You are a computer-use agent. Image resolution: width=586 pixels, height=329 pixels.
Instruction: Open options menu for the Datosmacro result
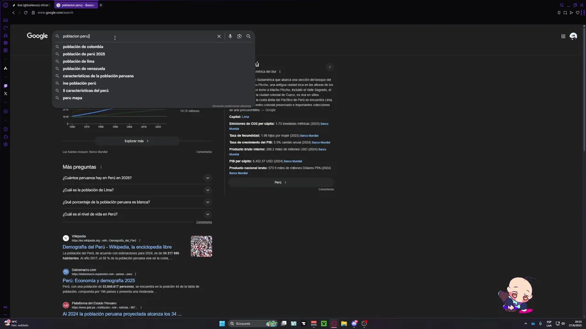(136, 274)
